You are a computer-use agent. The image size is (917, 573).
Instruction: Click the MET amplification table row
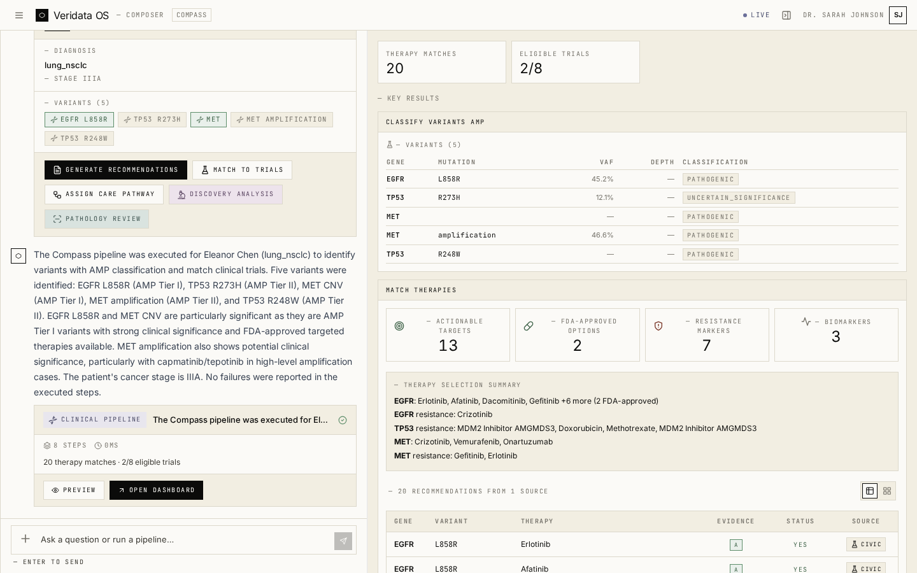[x=642, y=236]
